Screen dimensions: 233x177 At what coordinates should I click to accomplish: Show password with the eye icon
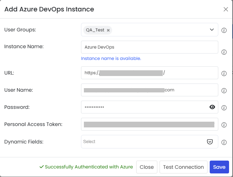pyautogui.click(x=212, y=107)
